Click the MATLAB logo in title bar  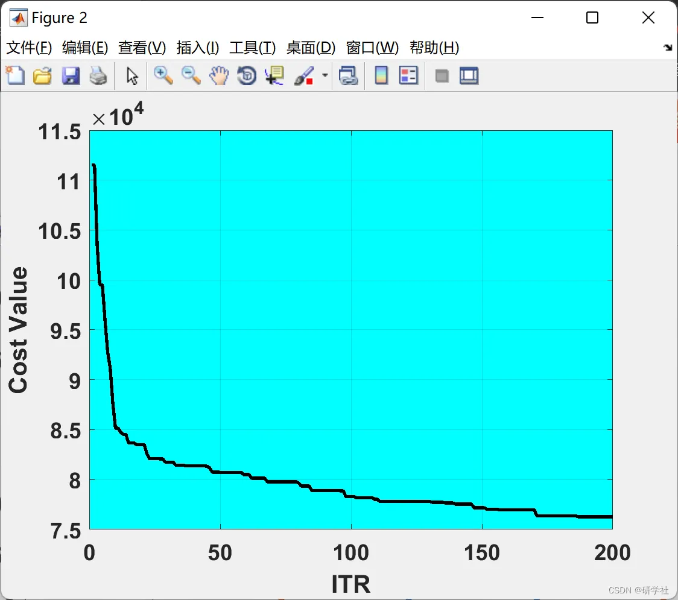[18, 17]
